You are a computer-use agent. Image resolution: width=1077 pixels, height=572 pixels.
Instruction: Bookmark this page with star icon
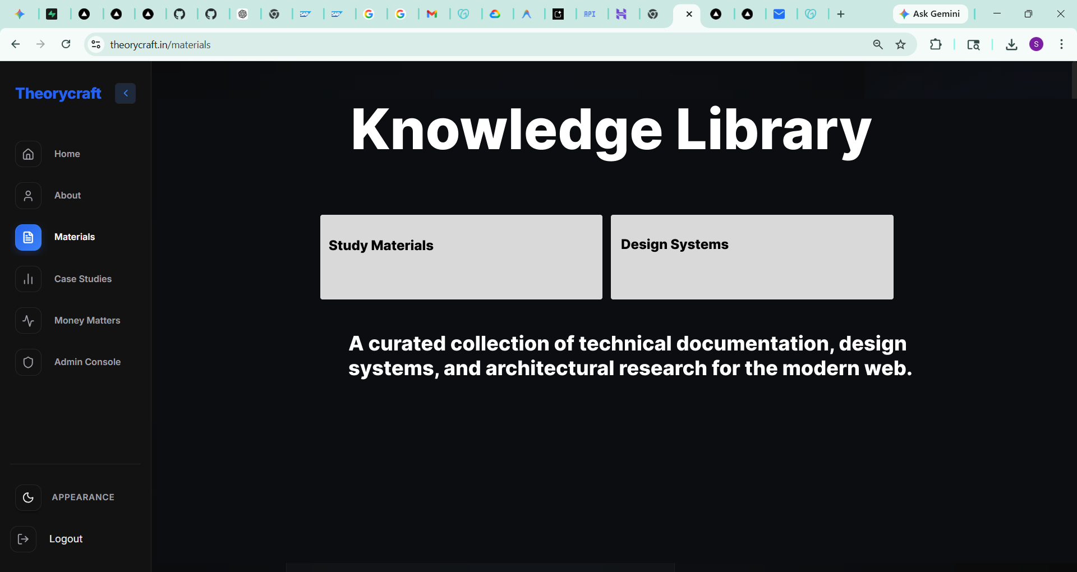point(900,45)
